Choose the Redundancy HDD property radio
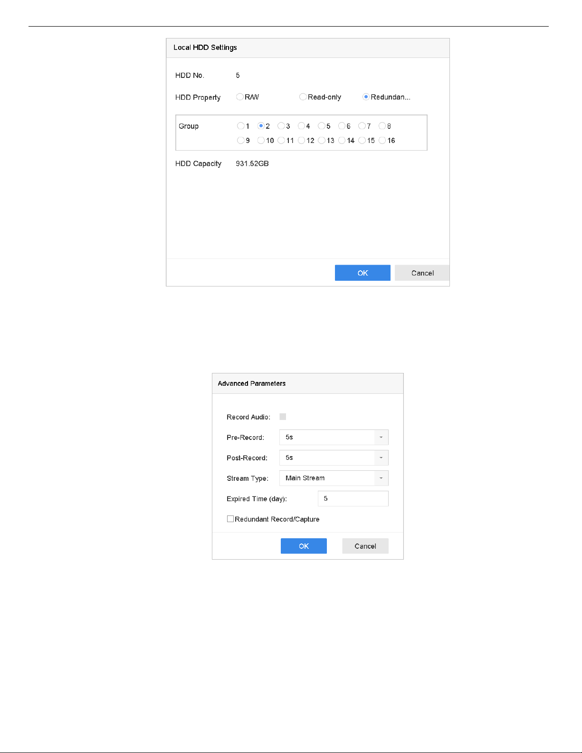Image resolution: width=582 pixels, height=753 pixels. coord(366,97)
